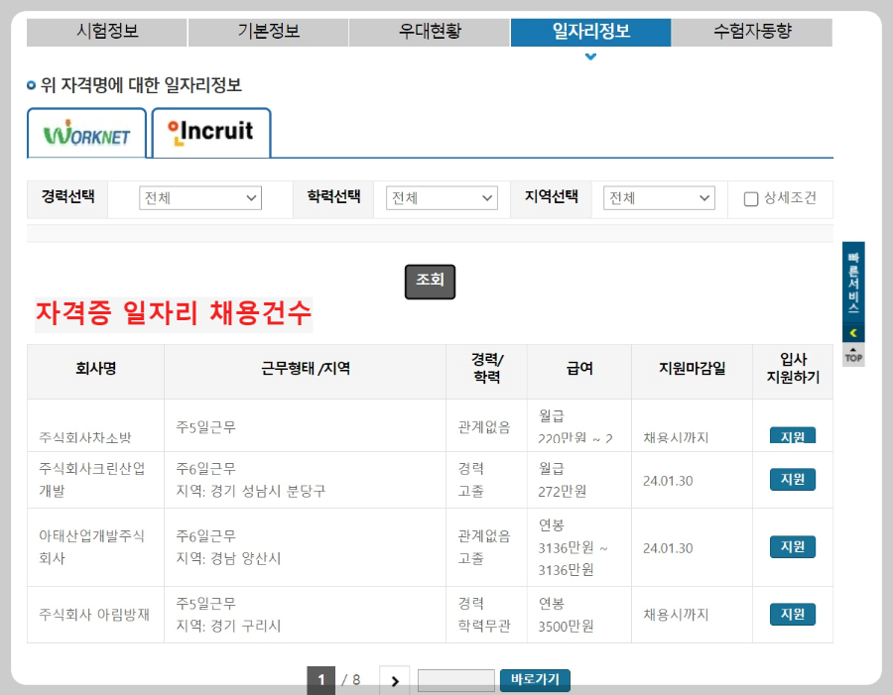Open the 경력선택 career selection dropdown
This screenshot has height=695, width=893.
[200, 198]
